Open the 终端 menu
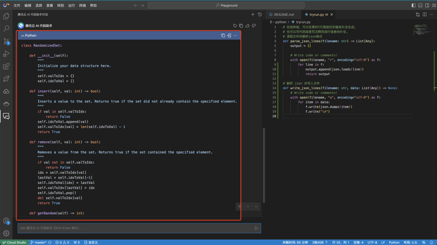Screen dimensions: 437x245 pos(82,6)
